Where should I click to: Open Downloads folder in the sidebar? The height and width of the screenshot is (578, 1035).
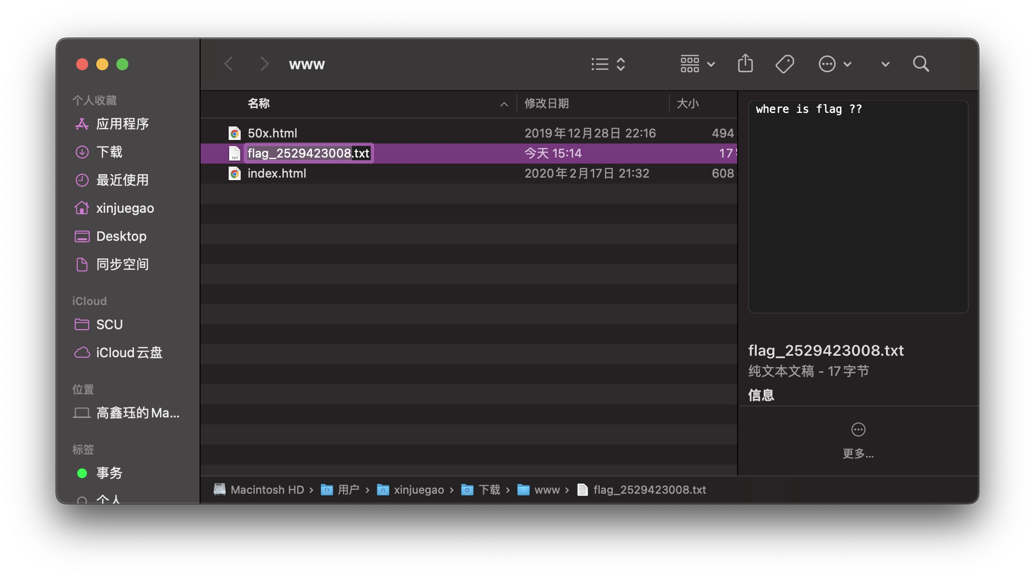pos(109,152)
